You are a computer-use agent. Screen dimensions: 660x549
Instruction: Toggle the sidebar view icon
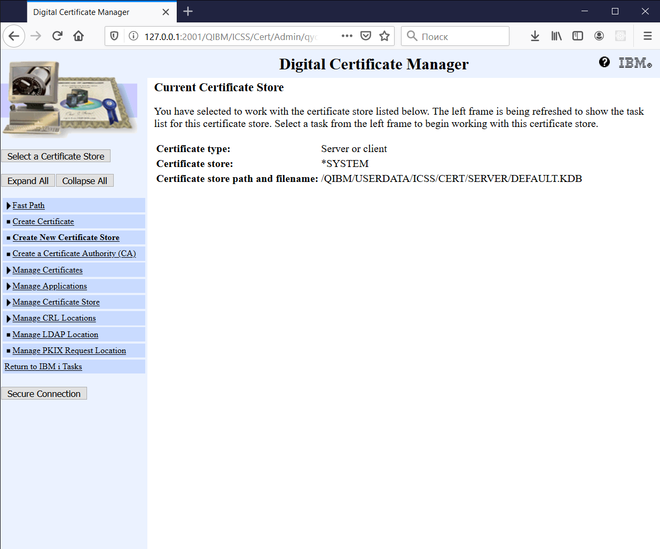tap(578, 36)
